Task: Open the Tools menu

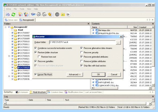Action: pos(22,9)
